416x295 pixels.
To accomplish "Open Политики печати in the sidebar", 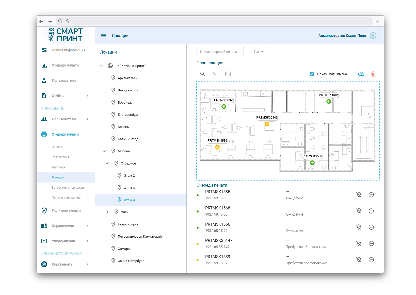I will [66, 210].
